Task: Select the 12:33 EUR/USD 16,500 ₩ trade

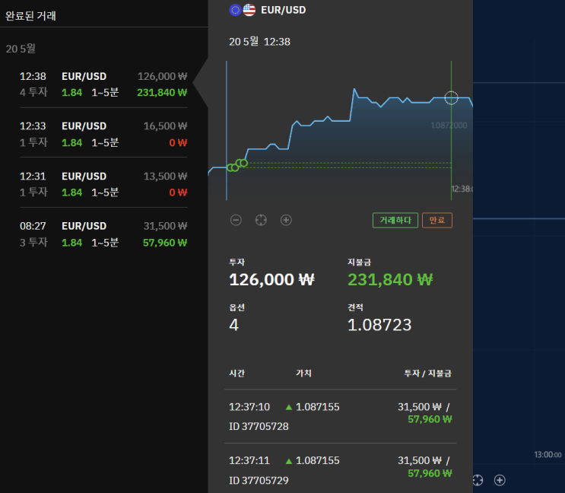Action: click(x=103, y=134)
